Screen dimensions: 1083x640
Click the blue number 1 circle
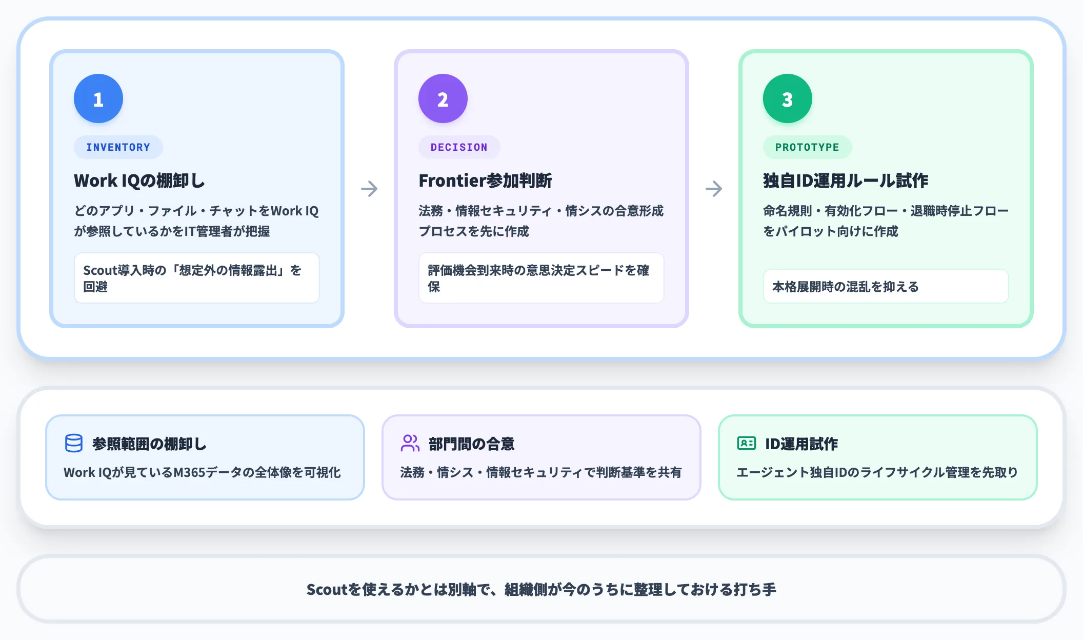click(x=98, y=98)
